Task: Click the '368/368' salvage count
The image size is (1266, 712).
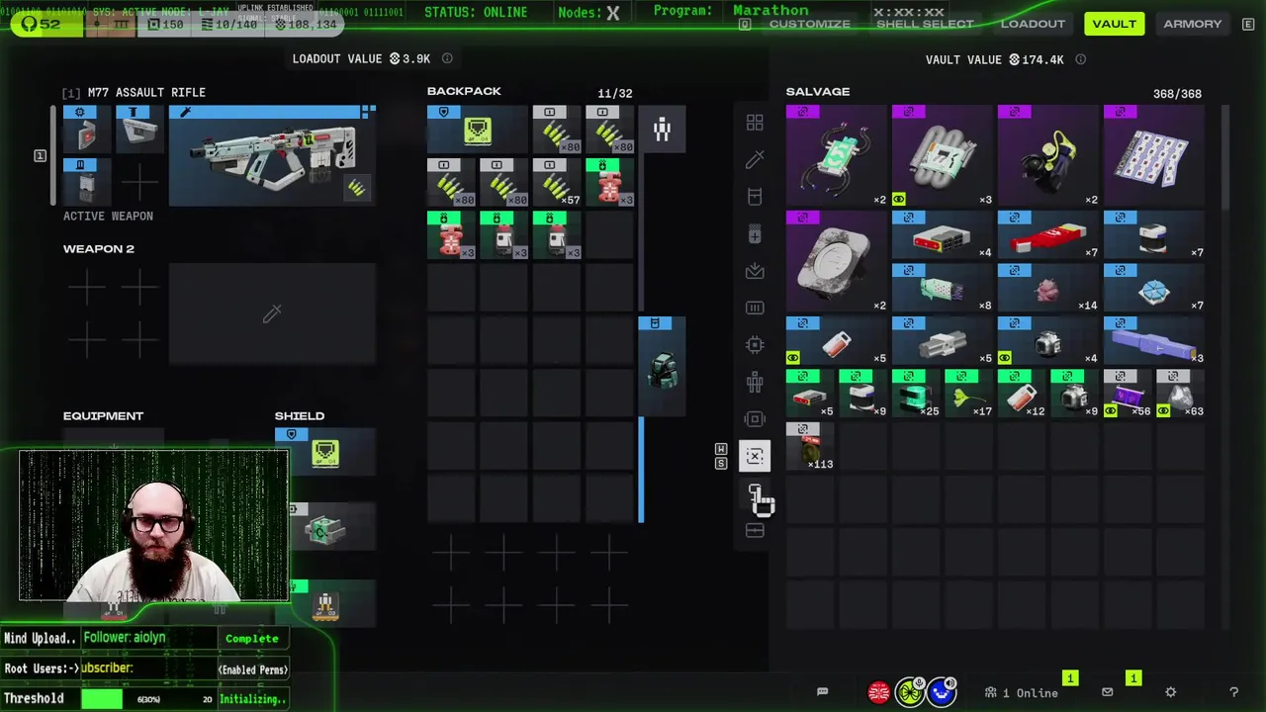Action: pos(1177,93)
